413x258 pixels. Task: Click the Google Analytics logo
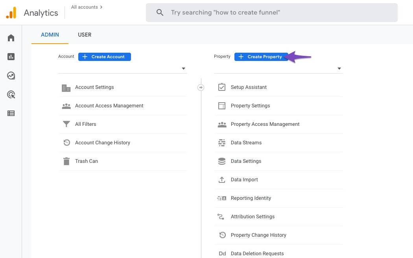11,13
